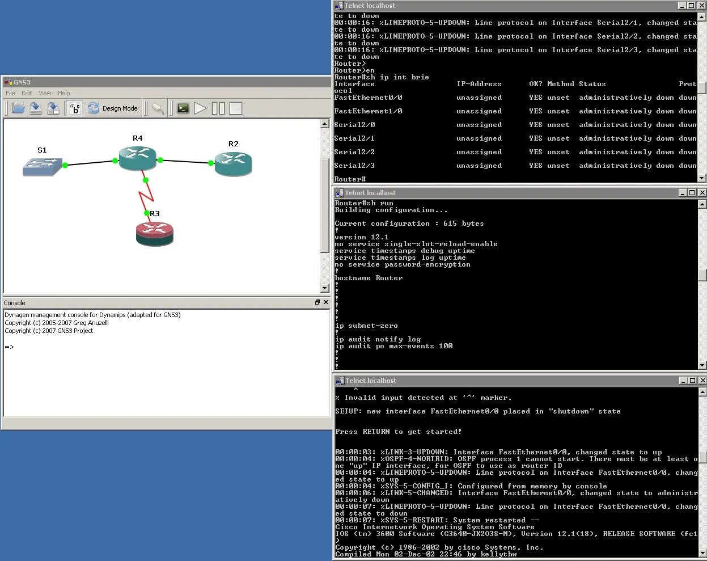Screen dimensions: 707x561
Task: Click 'hostname Router' line in middle Telnet
Action: pos(369,278)
